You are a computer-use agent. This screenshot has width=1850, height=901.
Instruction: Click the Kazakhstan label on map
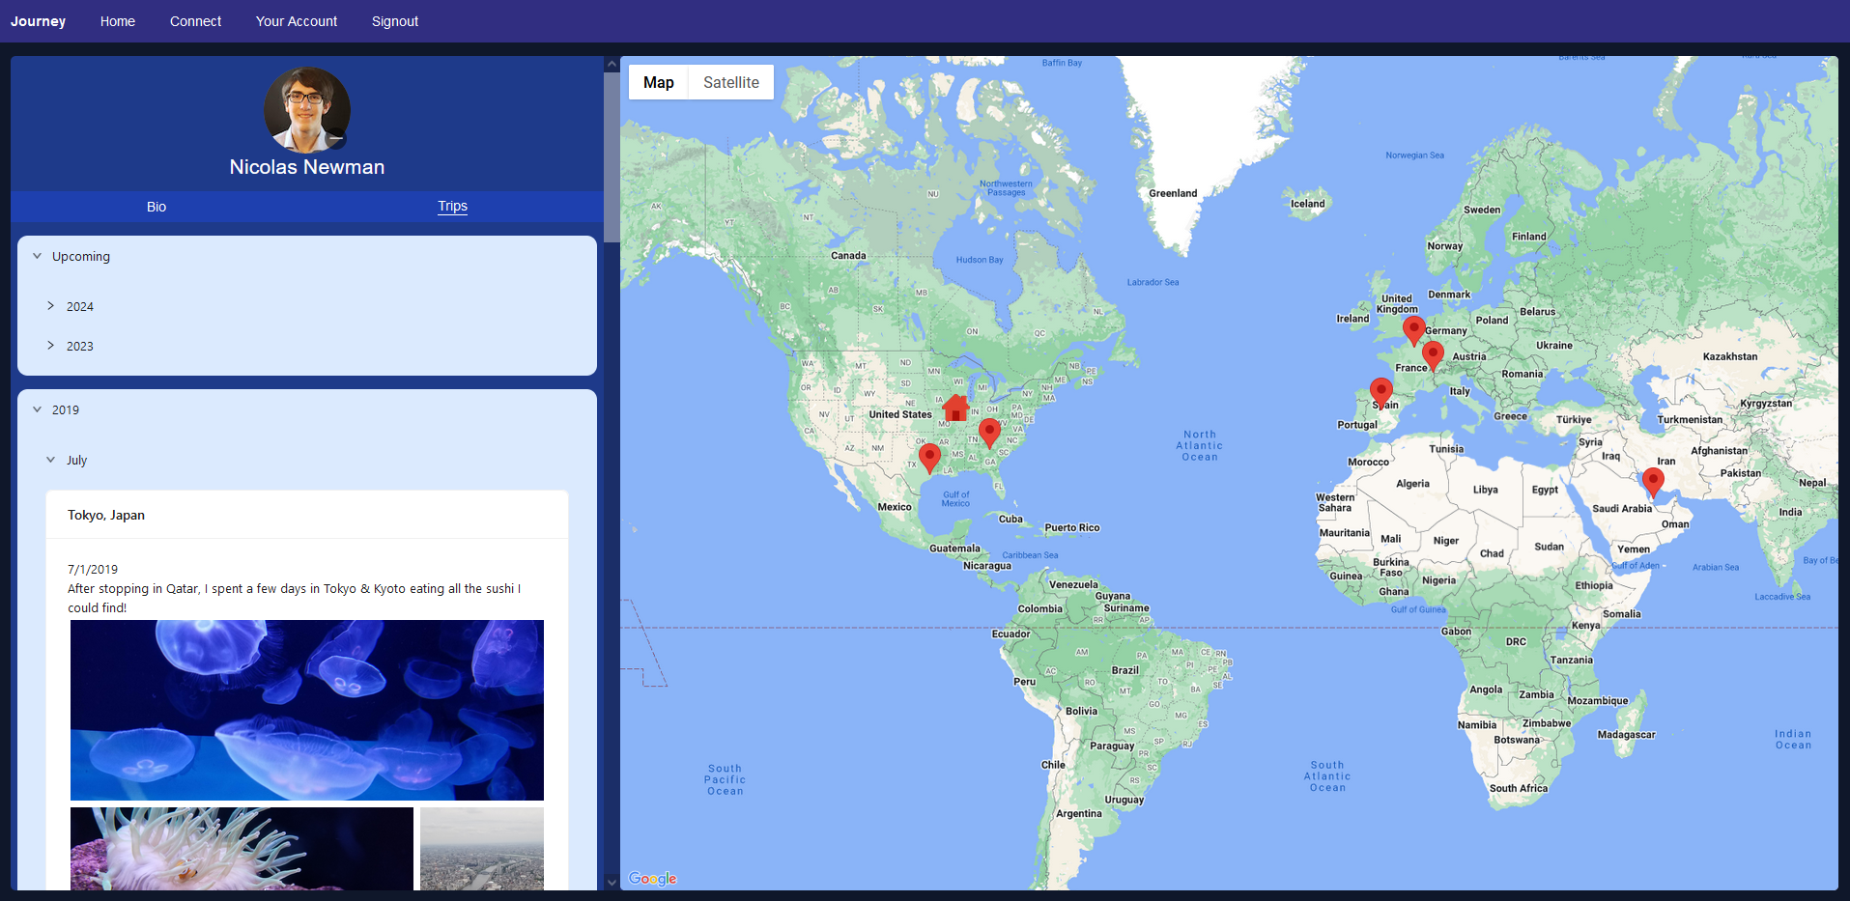pos(1730,356)
